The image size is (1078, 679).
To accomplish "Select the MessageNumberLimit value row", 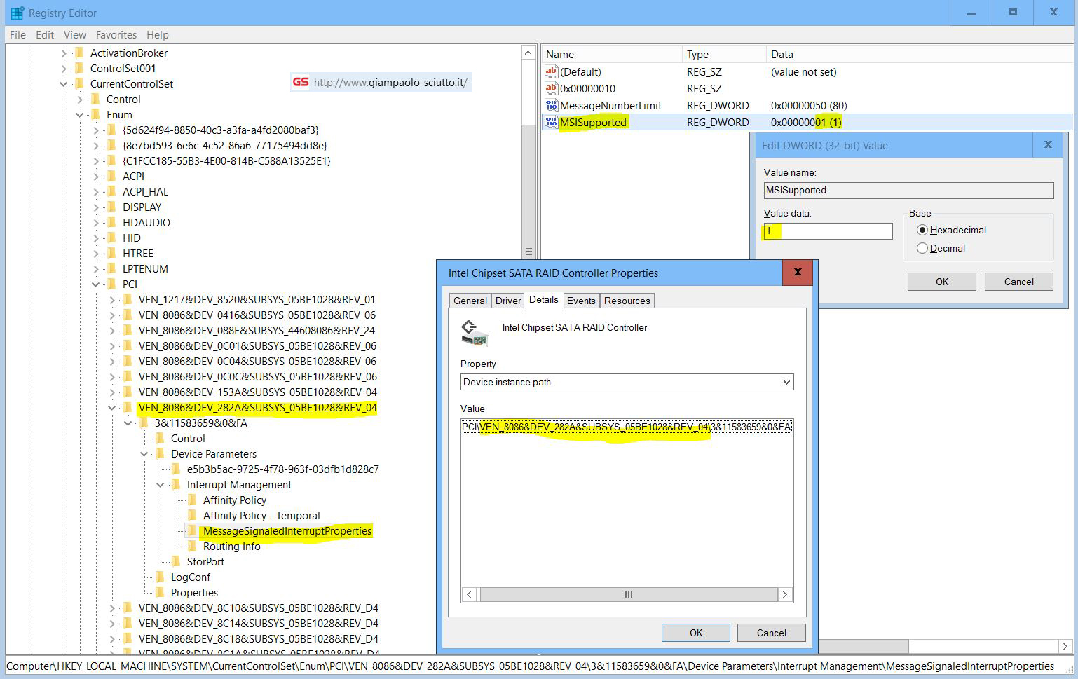I will coord(806,105).
